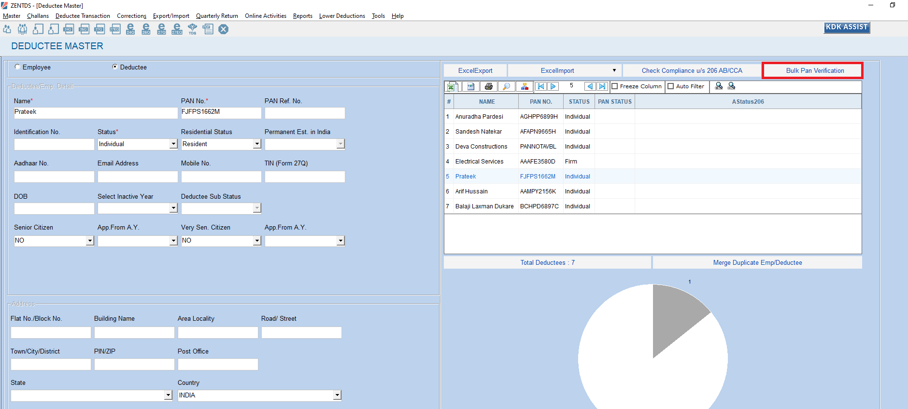The height and width of the screenshot is (409, 908).
Task: Open the PDF document toolbar icon
Action: (208, 29)
